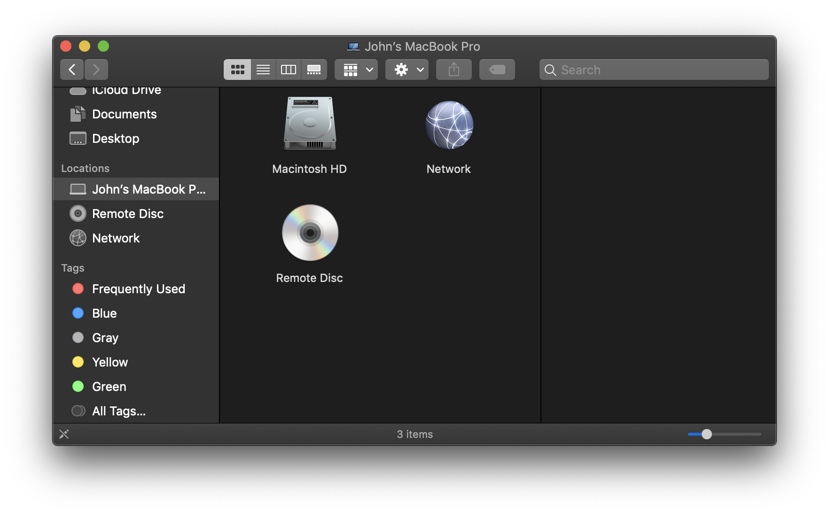
Task: Select the Blue tag
Action: (x=136, y=313)
